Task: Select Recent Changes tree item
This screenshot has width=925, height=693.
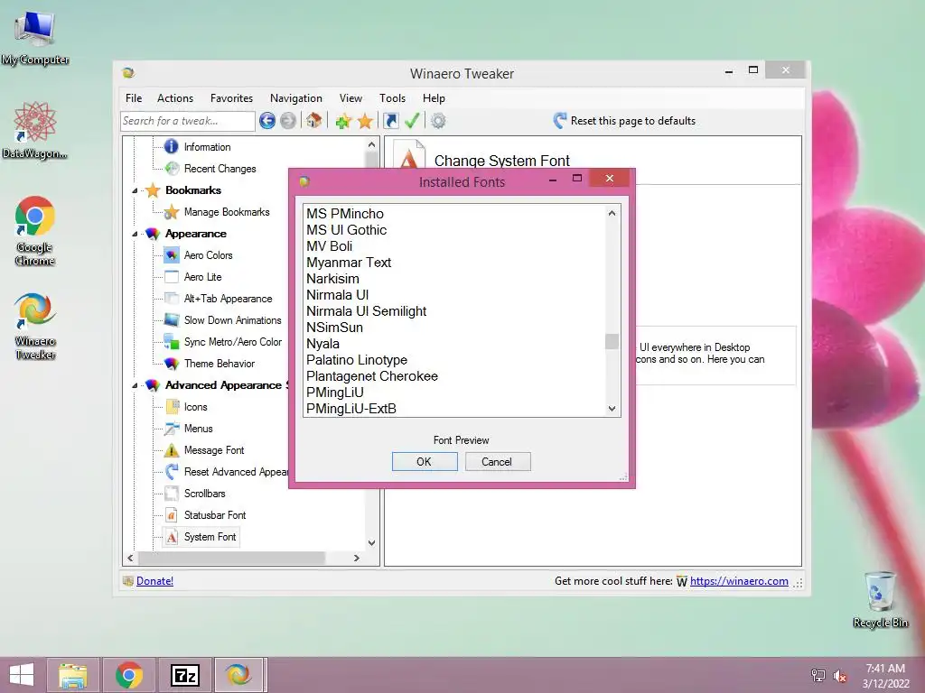Action: [x=220, y=169]
